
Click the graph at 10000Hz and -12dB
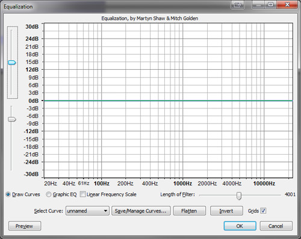264,131
